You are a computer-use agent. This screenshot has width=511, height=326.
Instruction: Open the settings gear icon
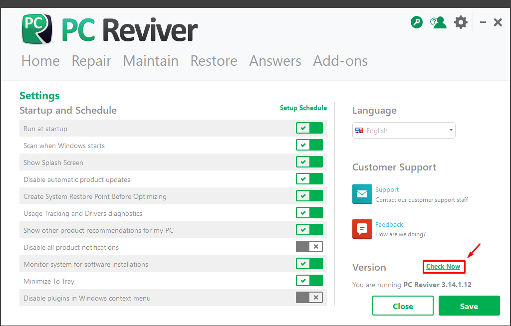(461, 22)
